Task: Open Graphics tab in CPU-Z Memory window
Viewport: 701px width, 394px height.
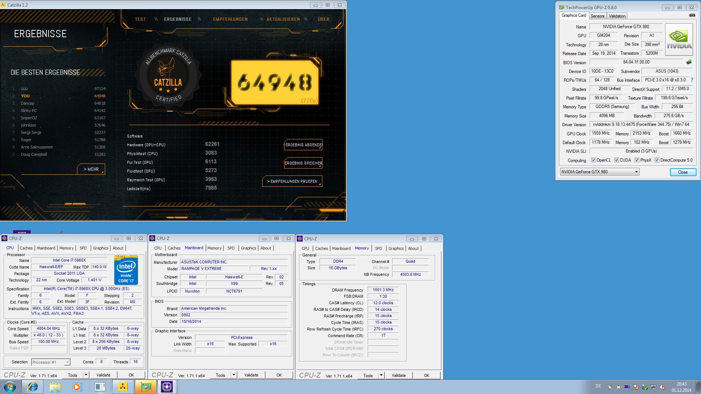Action: (x=396, y=248)
